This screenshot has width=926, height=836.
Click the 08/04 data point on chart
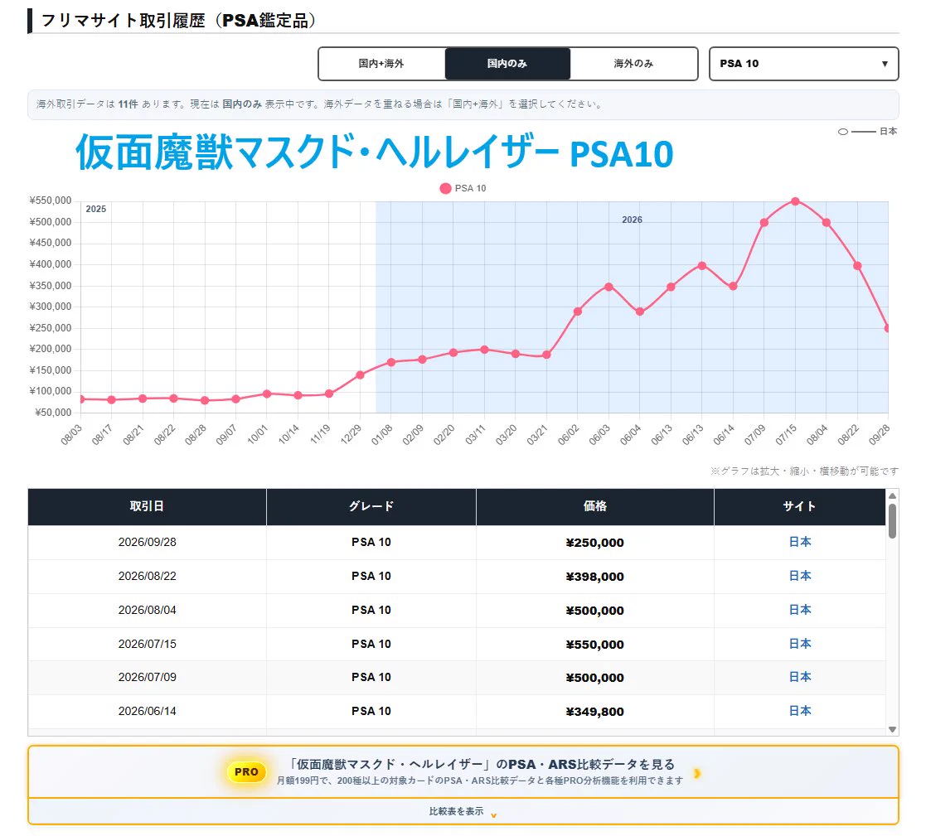click(827, 223)
